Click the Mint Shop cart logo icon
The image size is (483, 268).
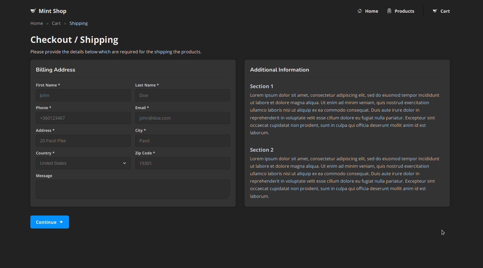click(x=33, y=10)
